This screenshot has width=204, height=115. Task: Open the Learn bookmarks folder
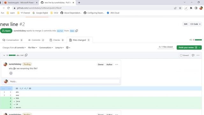[11, 13]
